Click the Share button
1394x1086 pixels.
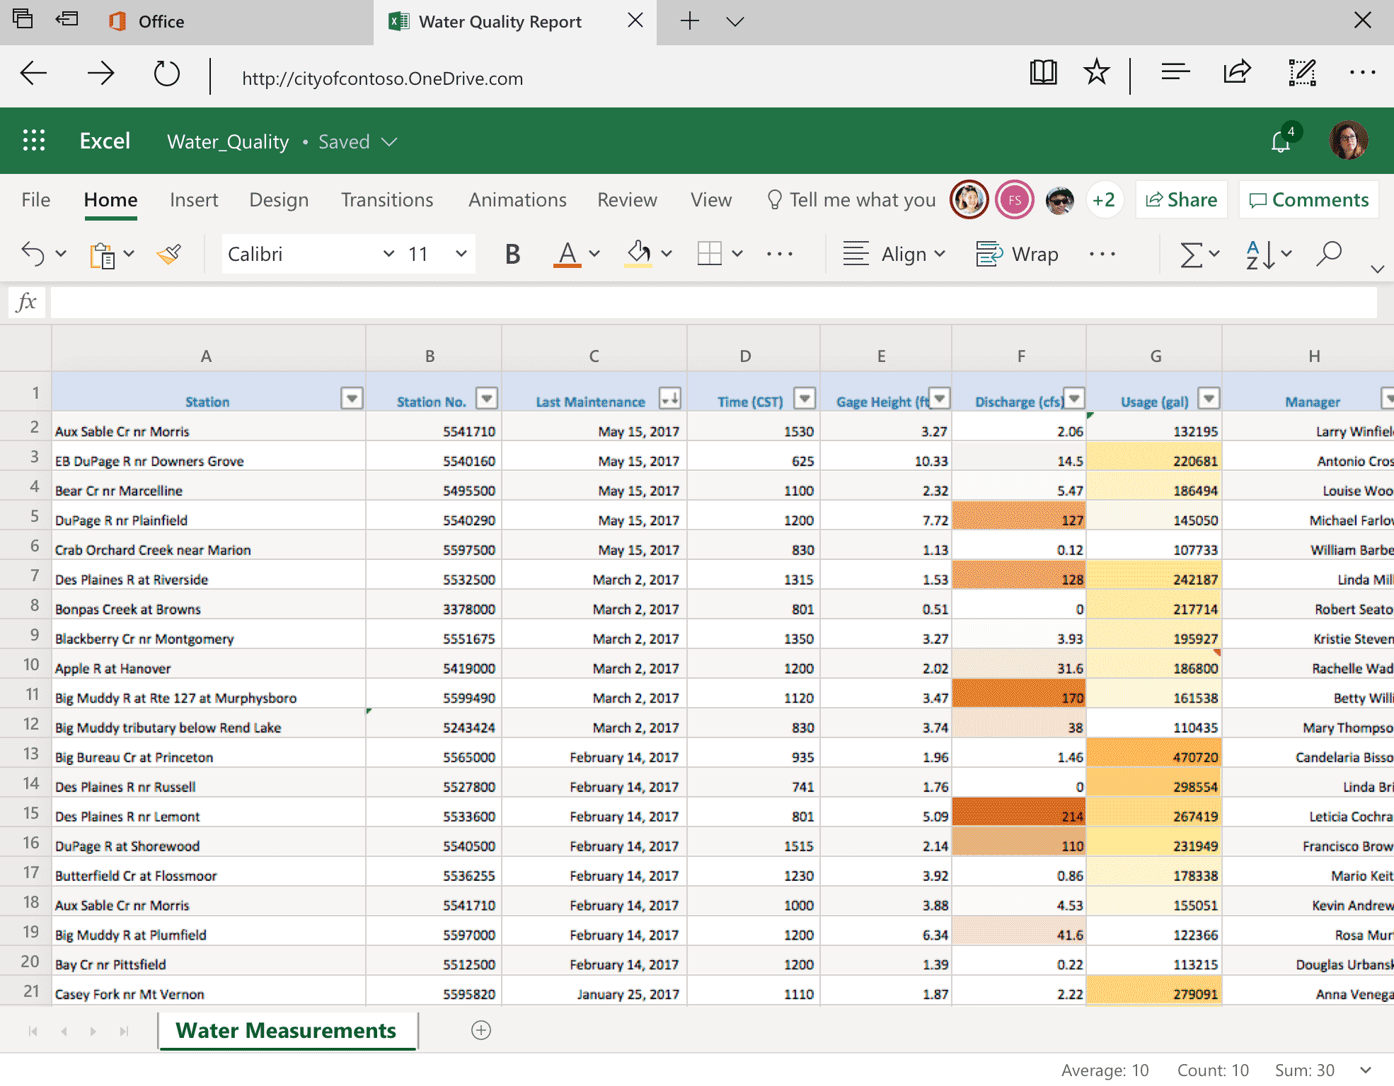pos(1181,200)
